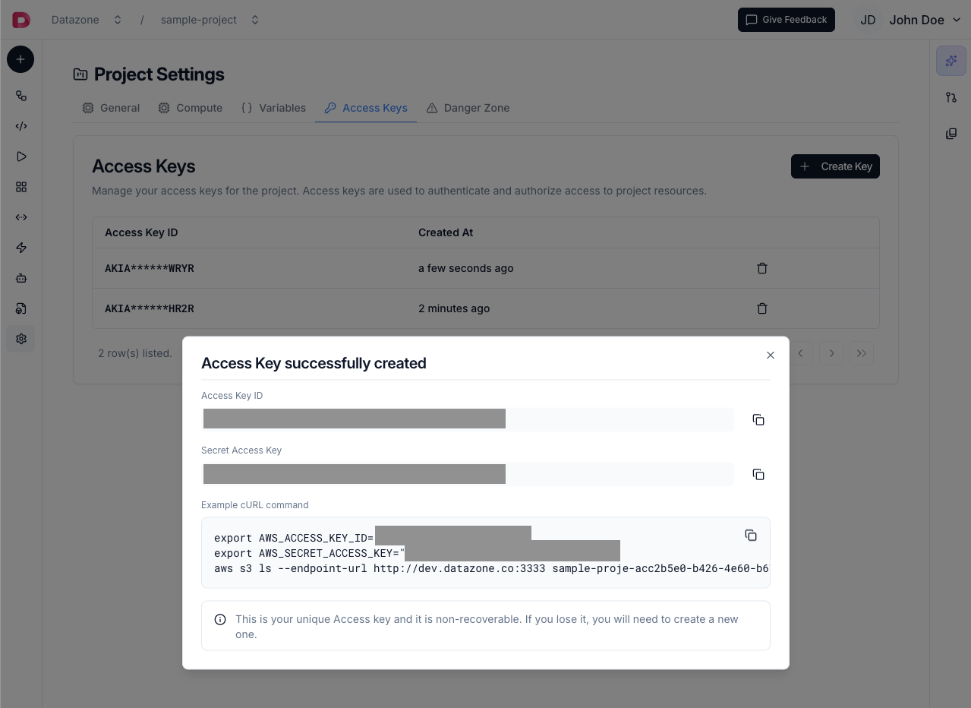Viewport: 971px width, 708px height.
Task: Open the AI assistant sparkle icon
Action: (x=951, y=60)
